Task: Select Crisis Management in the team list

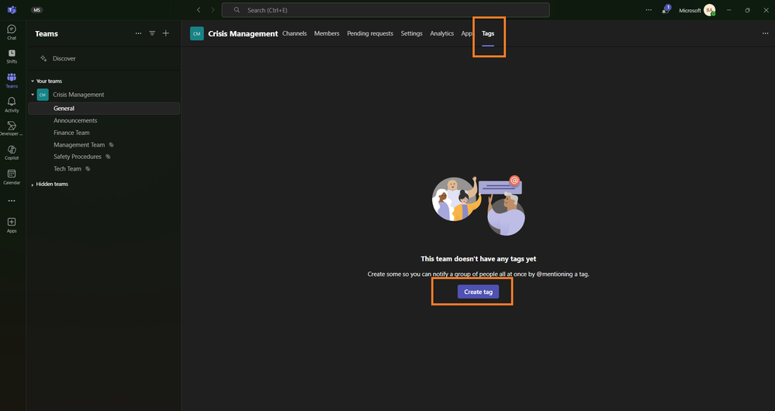Action: pos(78,95)
